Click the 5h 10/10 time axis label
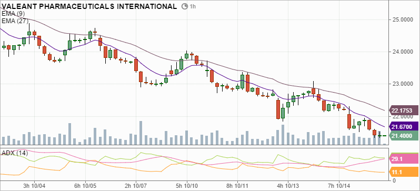The width and height of the screenshot is (420, 191). 187,185
